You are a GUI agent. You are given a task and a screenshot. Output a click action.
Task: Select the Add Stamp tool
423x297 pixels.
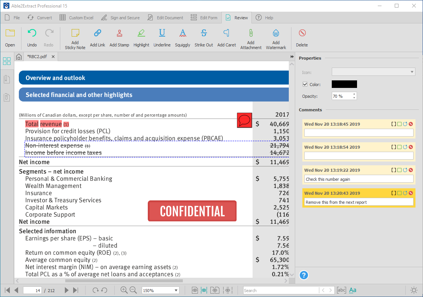pyautogui.click(x=119, y=38)
